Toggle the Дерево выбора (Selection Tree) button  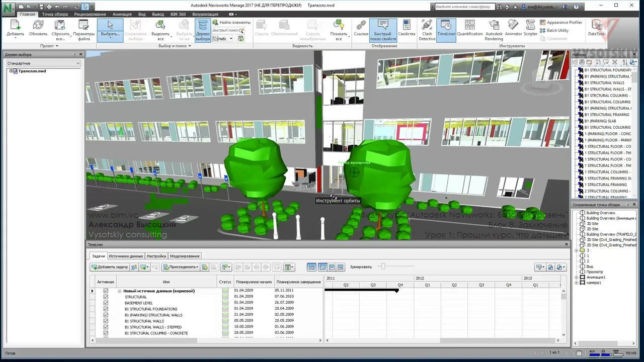tap(203, 30)
